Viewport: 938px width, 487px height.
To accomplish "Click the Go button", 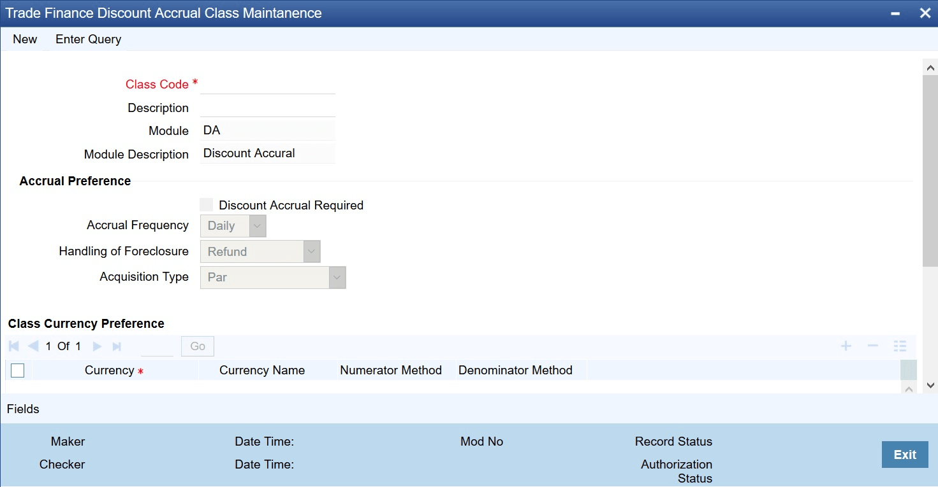I will (198, 346).
